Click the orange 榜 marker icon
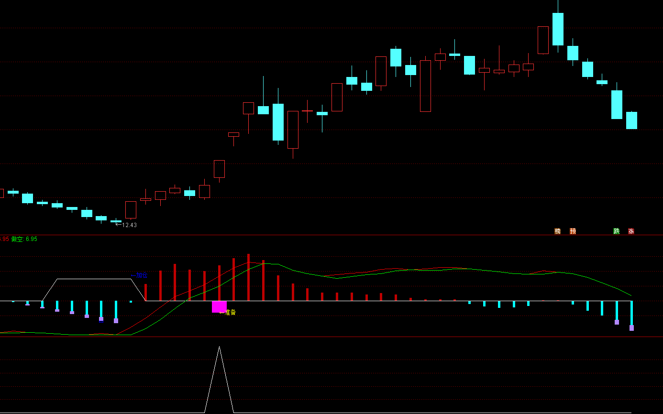Image resolution: width=663 pixels, height=414 pixels. pyautogui.click(x=557, y=231)
